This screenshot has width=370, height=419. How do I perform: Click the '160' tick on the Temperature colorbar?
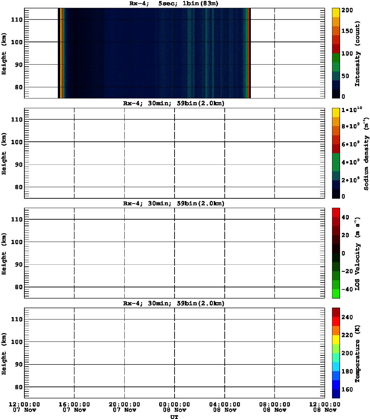point(347,389)
